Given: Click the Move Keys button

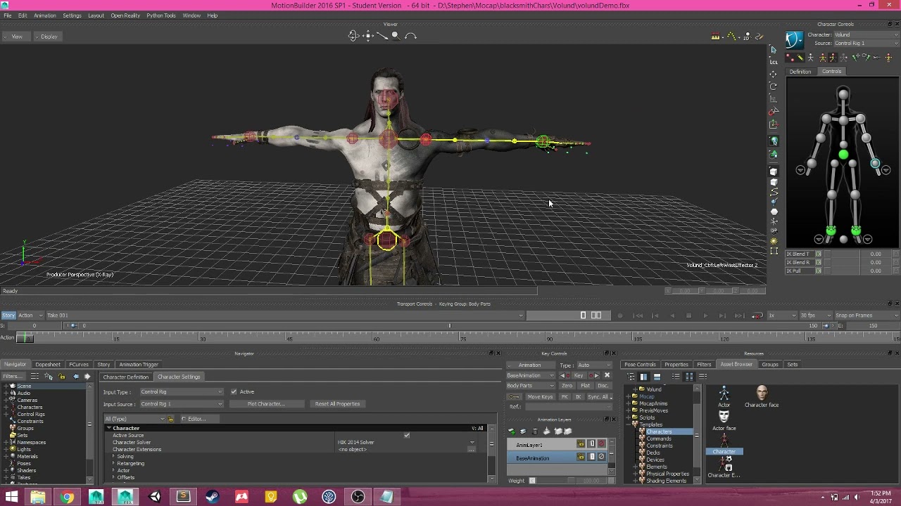Looking at the screenshot, I should coord(540,397).
